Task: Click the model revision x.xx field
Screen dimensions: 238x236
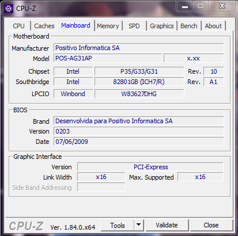Action: (x=194, y=58)
